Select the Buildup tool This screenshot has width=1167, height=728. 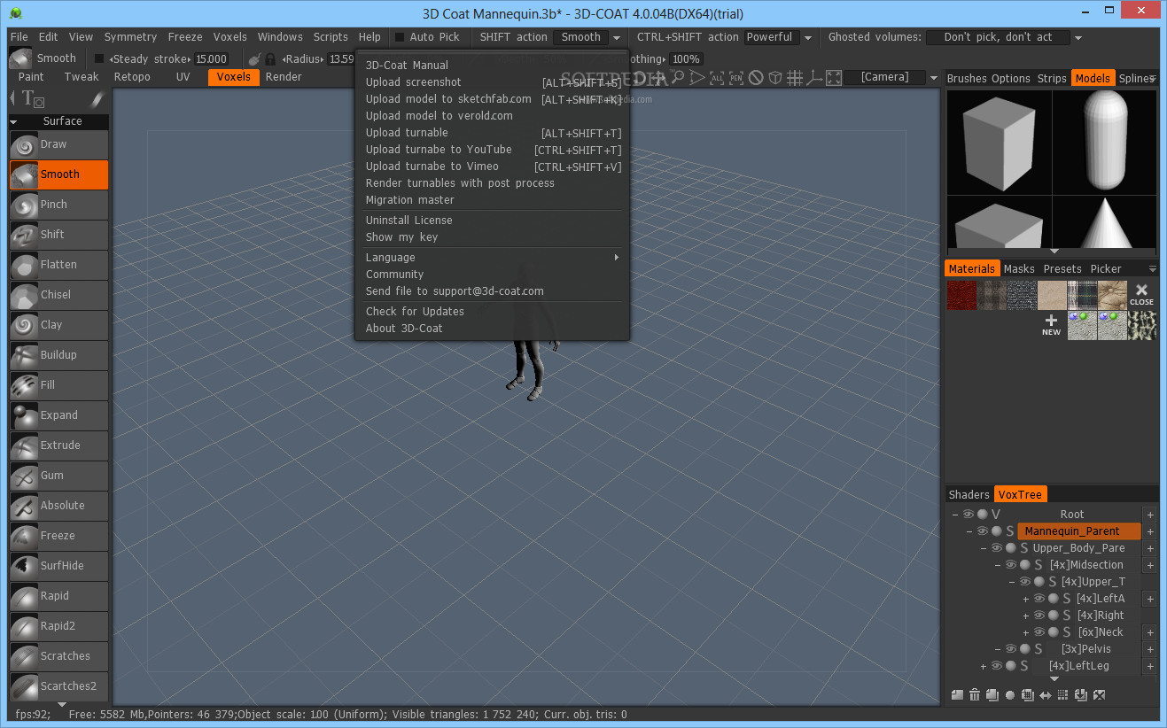click(x=58, y=355)
